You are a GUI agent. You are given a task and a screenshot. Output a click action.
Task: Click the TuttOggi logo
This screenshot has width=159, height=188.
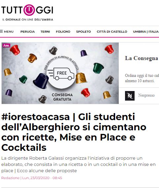click(27, 13)
